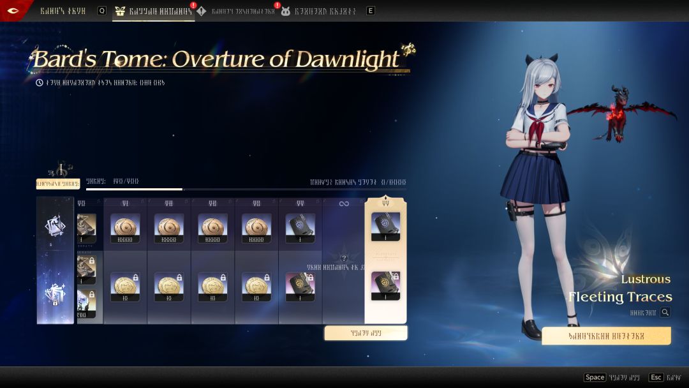Click the third locked premium gold coin

tap(212, 287)
